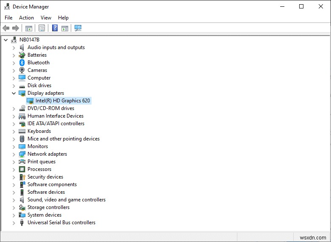Open the Properties toolbar icon

coord(42,28)
